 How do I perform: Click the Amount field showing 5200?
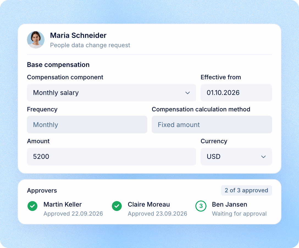click(112, 157)
